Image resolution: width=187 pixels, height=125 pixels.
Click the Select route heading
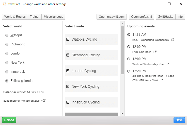click(x=74, y=26)
